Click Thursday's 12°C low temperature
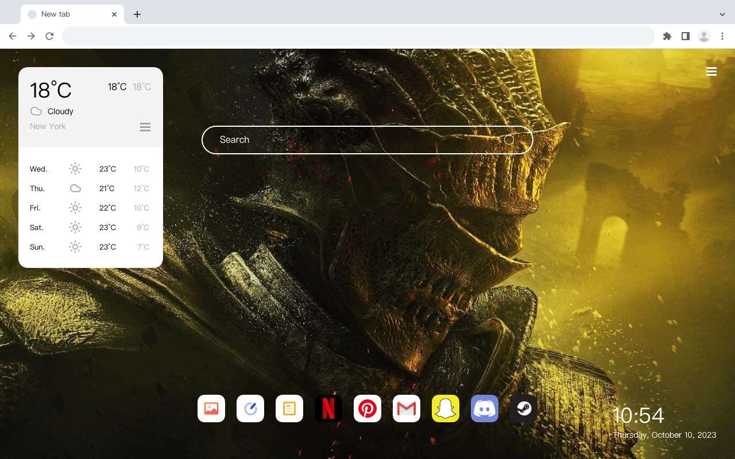The width and height of the screenshot is (735, 459). pos(141,188)
